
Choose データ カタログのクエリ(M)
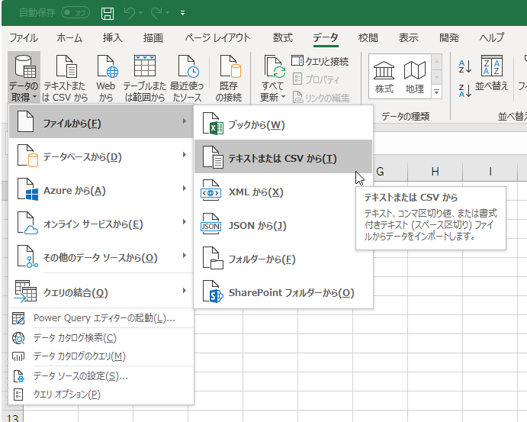pos(101,356)
